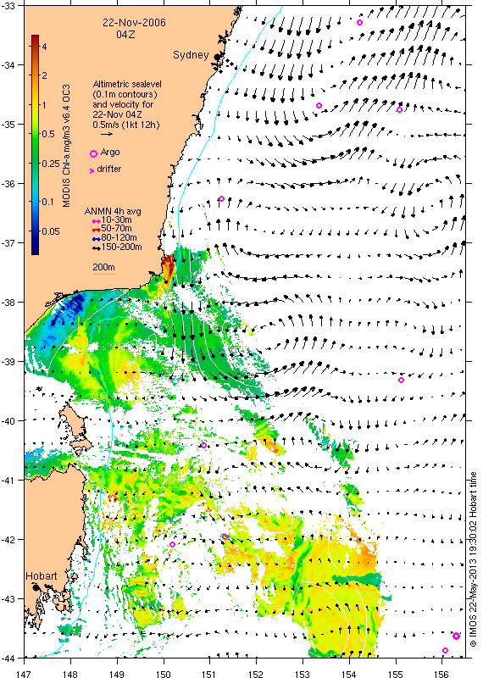Click latitude axis label '-41'
Viewport: 483px width, 678px height.
(x=8, y=480)
